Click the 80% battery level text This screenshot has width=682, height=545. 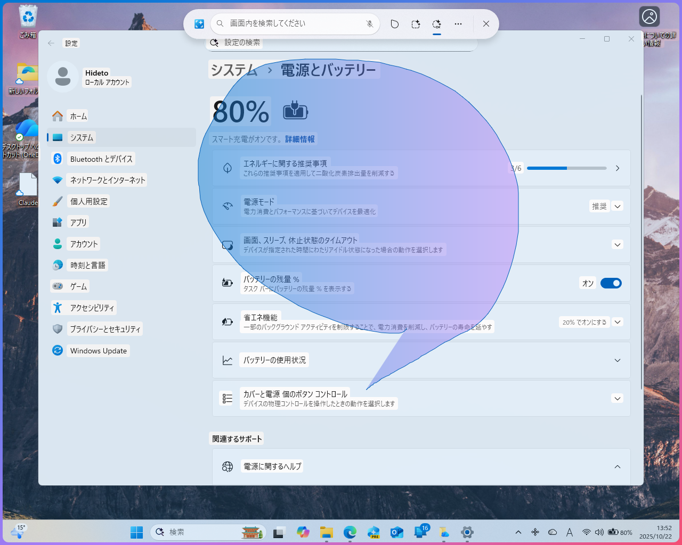tap(241, 112)
